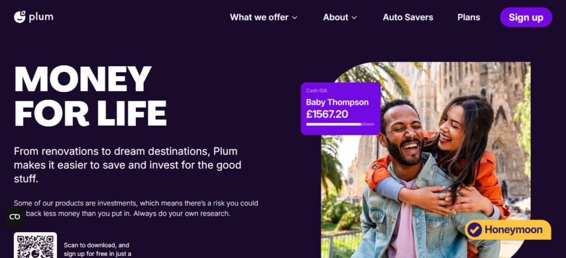Click the Plum logo icon
The width and height of the screenshot is (566, 258).
tap(20, 17)
